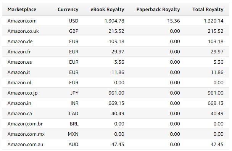This screenshot has width=232, height=151.
Task: Click the Marketplace column header
Action: (x=22, y=10)
